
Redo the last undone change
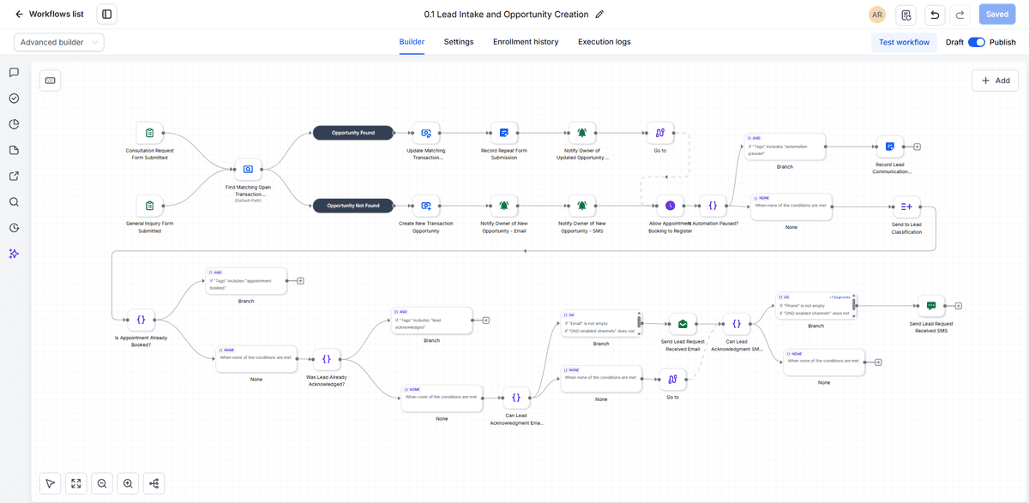click(x=960, y=15)
